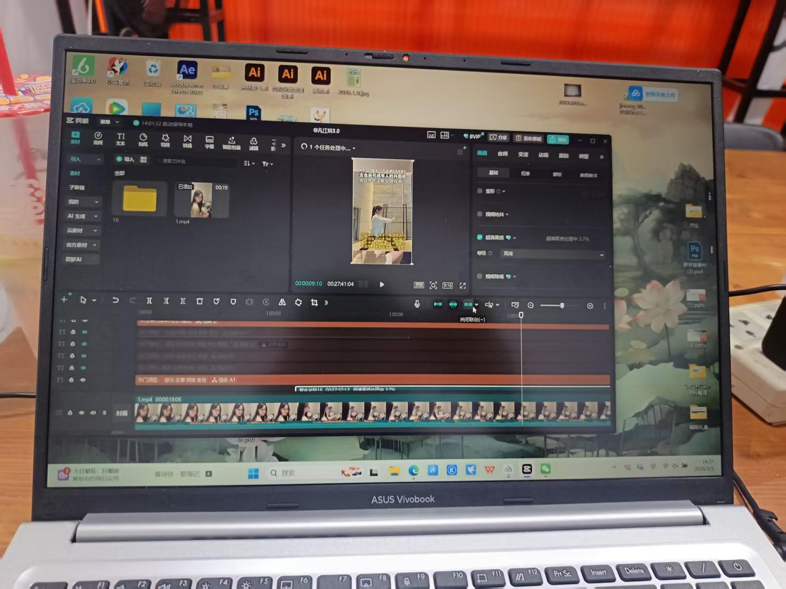Select the 1.mp4 media thumbnail

[x=201, y=200]
